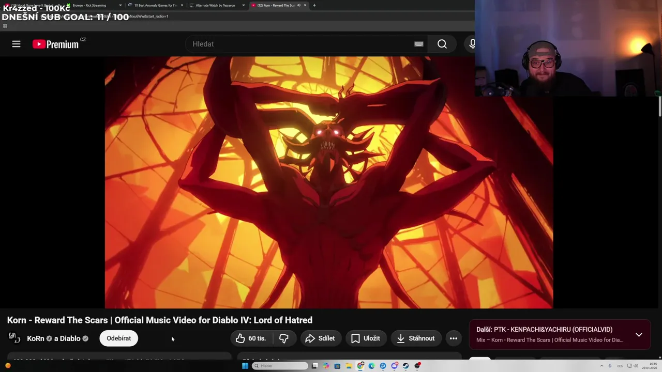The image size is (662, 372).
Task: Like the video showing 60 tis.
Action: point(251,338)
